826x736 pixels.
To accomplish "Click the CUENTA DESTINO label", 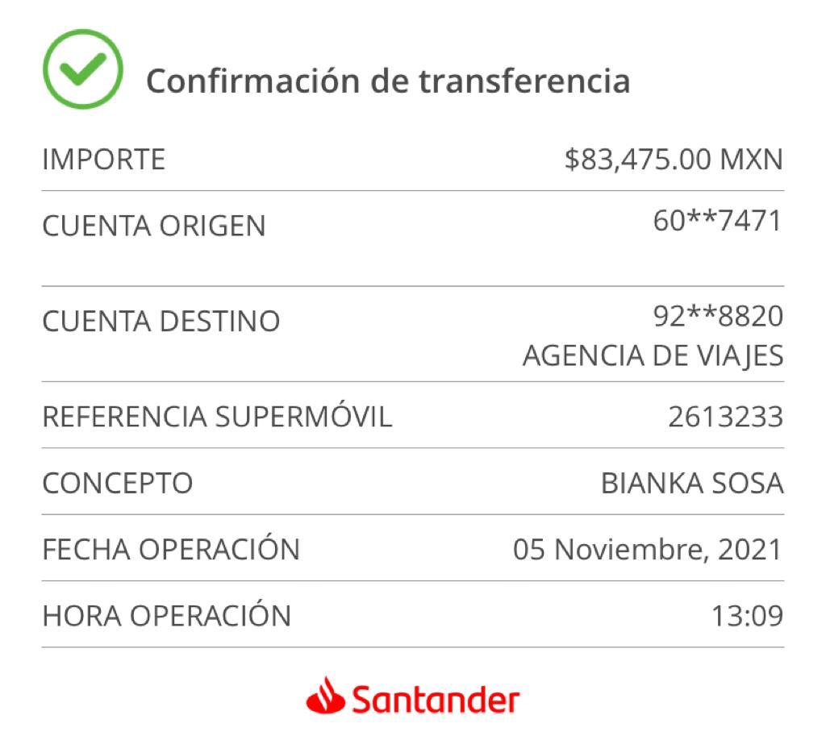I will (x=161, y=321).
